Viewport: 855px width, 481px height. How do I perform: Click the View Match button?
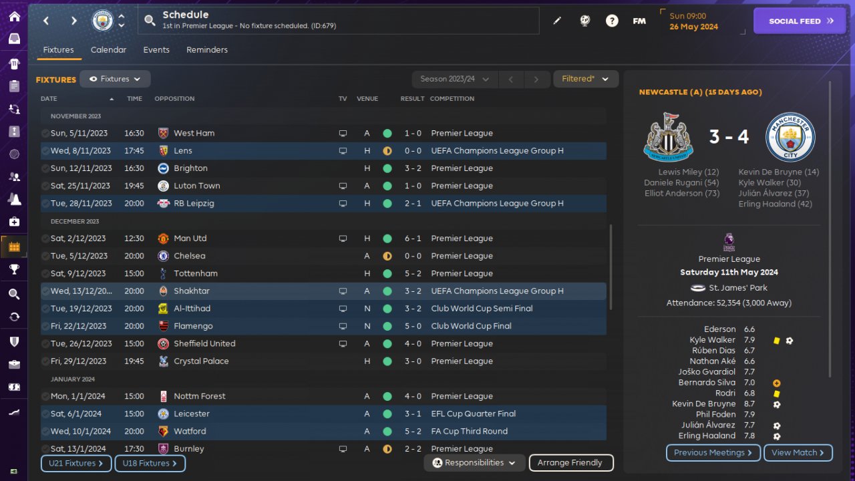[798, 452]
